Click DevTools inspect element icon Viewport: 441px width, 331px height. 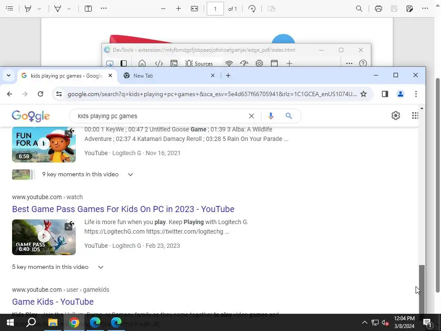(110, 63)
